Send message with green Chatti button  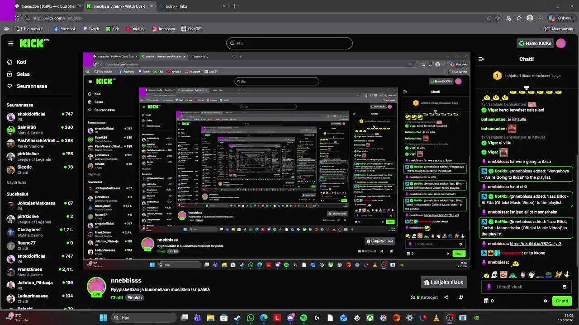(562, 301)
